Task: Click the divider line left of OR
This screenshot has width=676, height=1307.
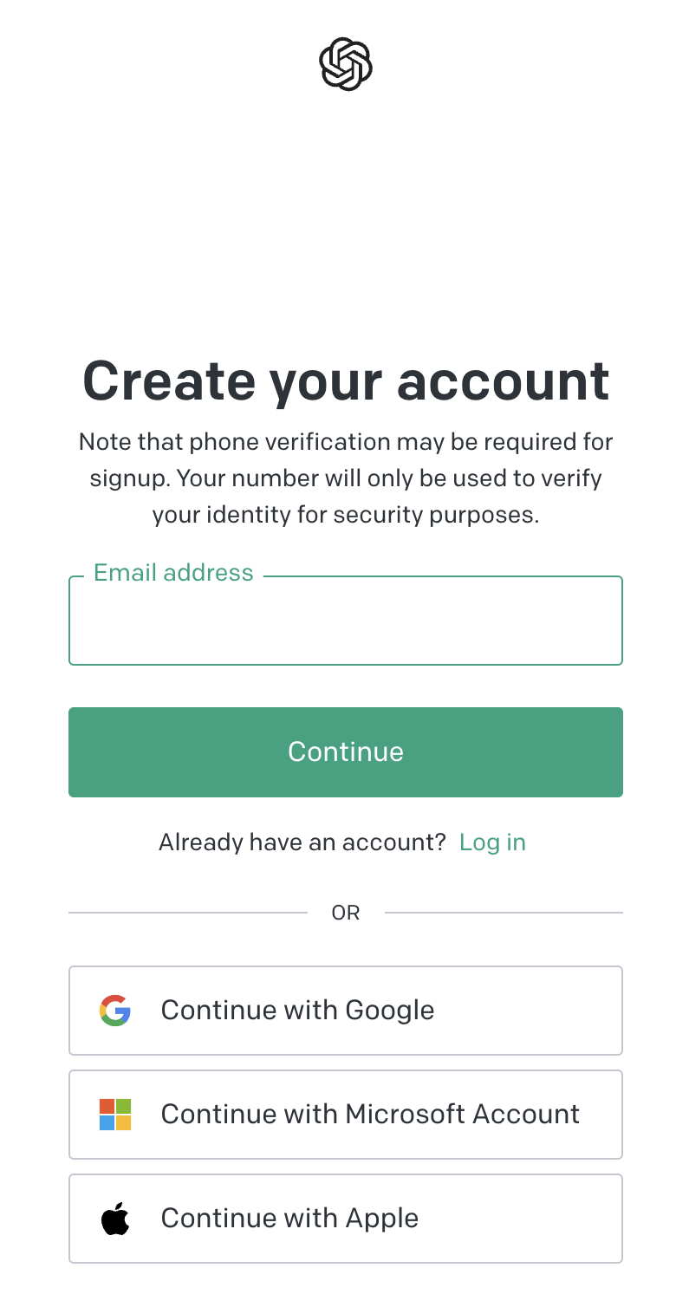Action: (186, 913)
